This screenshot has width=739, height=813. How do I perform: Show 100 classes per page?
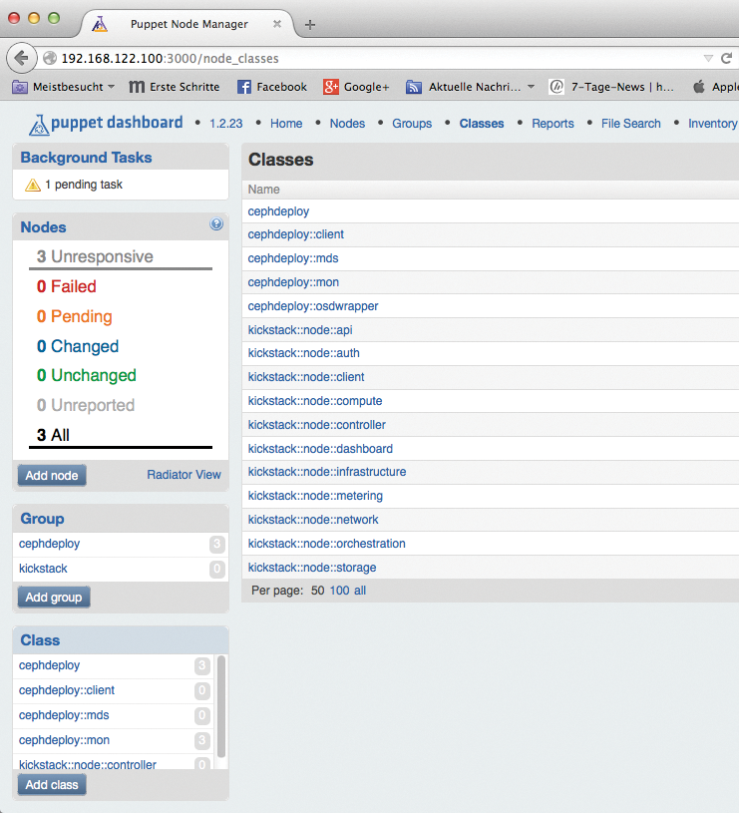point(339,591)
